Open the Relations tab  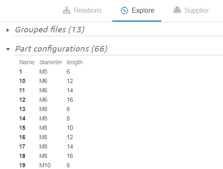(82, 10)
